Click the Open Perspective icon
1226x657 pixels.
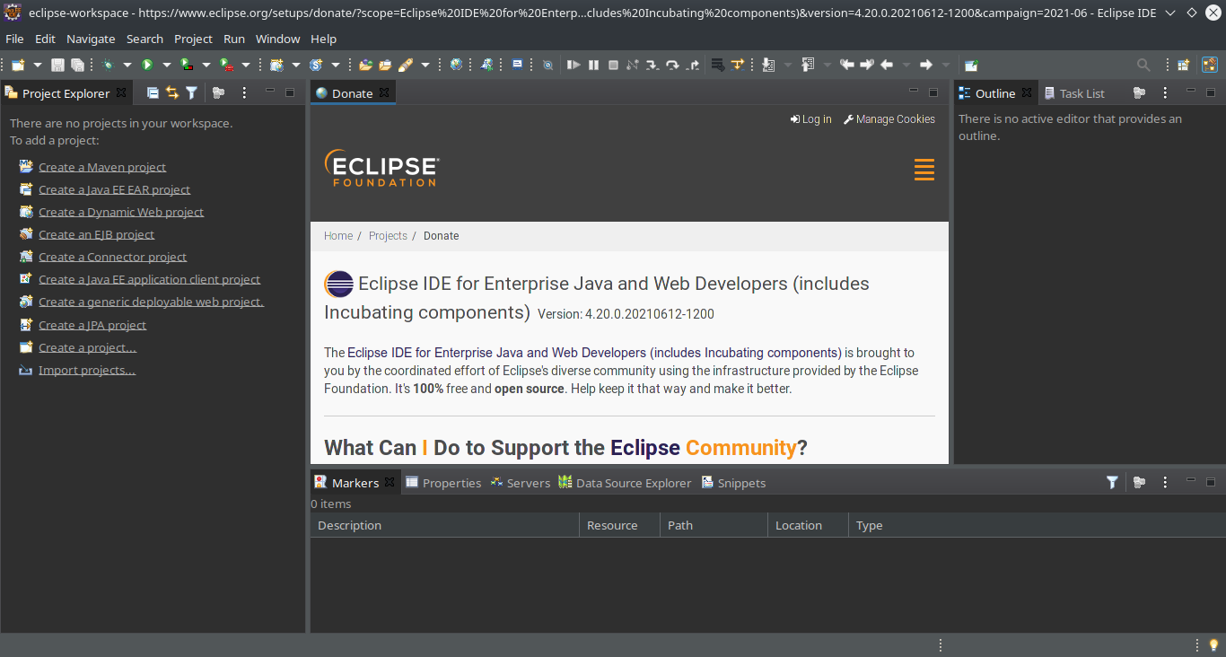pos(1184,65)
